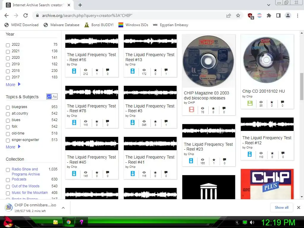
Task: Click the audio icon on Reel #16
Action: 74,71
